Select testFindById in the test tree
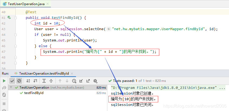229x111 pixels. [34, 93]
